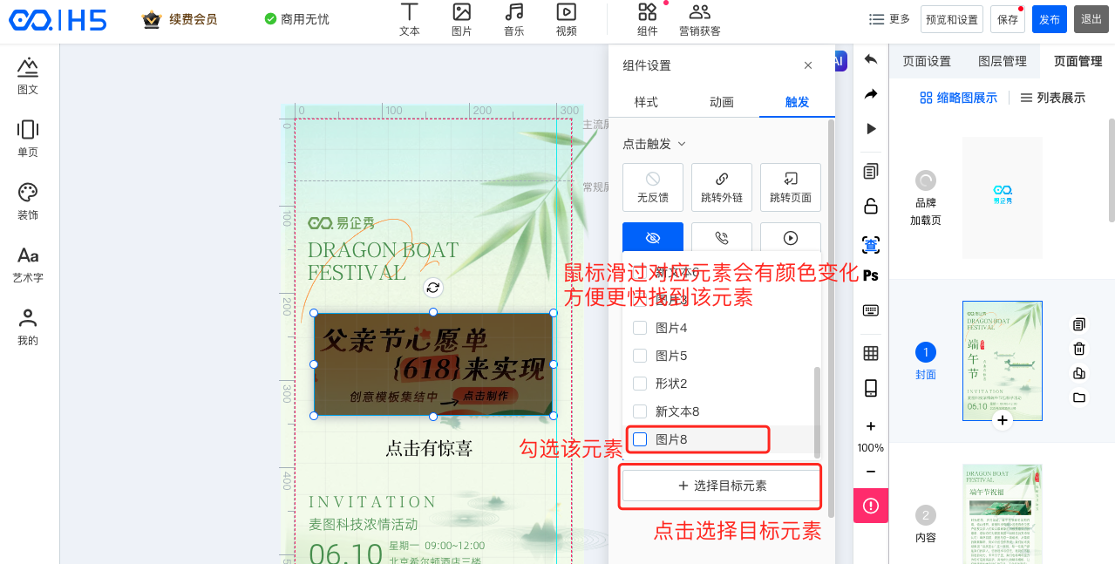The width and height of the screenshot is (1115, 564).
Task: Click the copy pages icon in vertical toolbar
Action: 870,171
